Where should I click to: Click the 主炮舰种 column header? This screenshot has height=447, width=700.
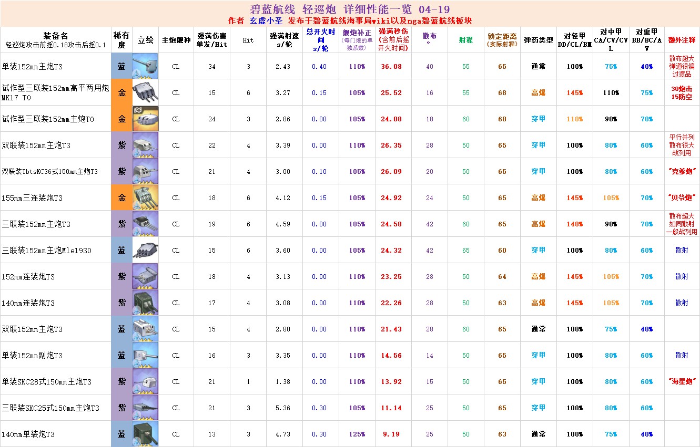(x=176, y=40)
